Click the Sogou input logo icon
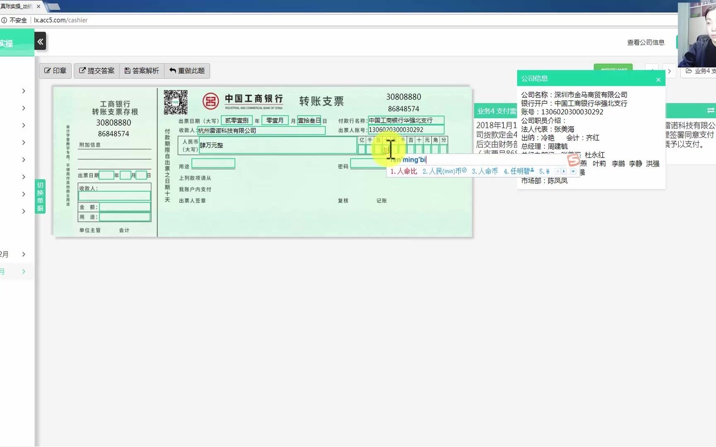 573,159
